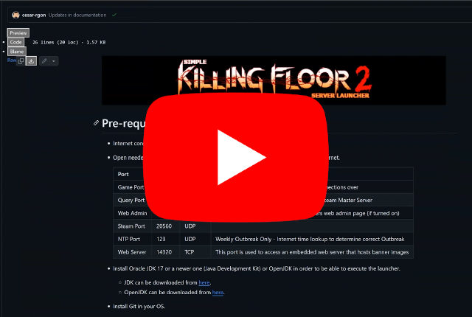Viewport: 472px width, 317px height.
Task: Click the anchor link icon beside Pre-requisites heading
Action: tap(96, 122)
